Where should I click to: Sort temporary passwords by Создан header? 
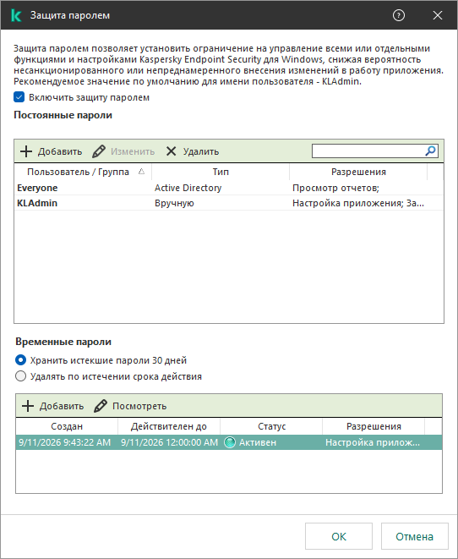pyautogui.click(x=67, y=426)
